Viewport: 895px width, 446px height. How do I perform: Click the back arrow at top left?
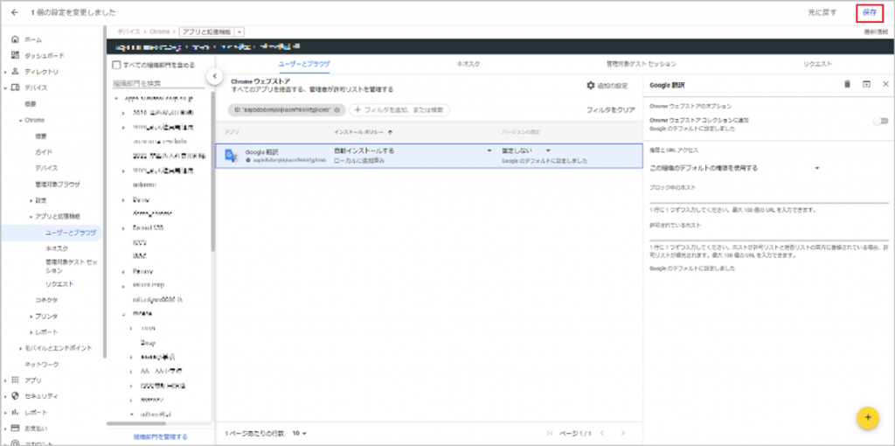(15, 12)
